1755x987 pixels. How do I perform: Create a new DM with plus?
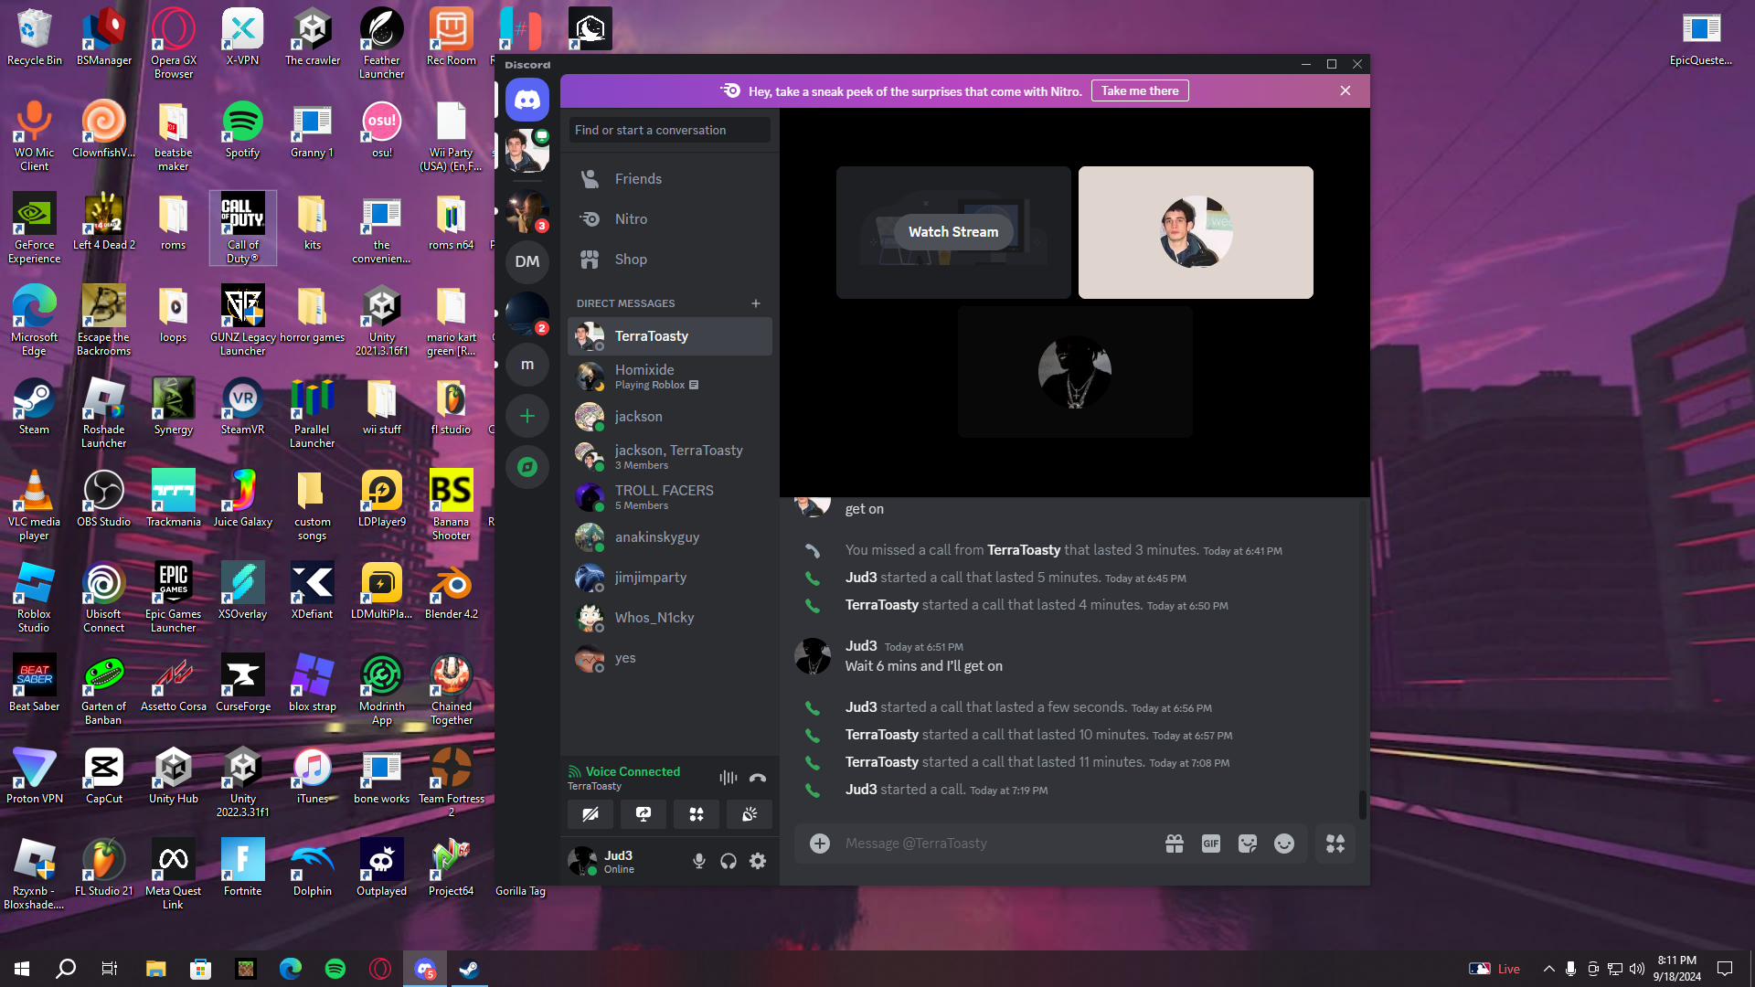point(756,303)
